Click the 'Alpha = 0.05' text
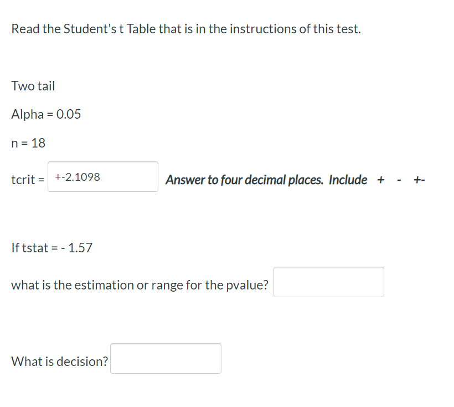 pyautogui.click(x=46, y=114)
